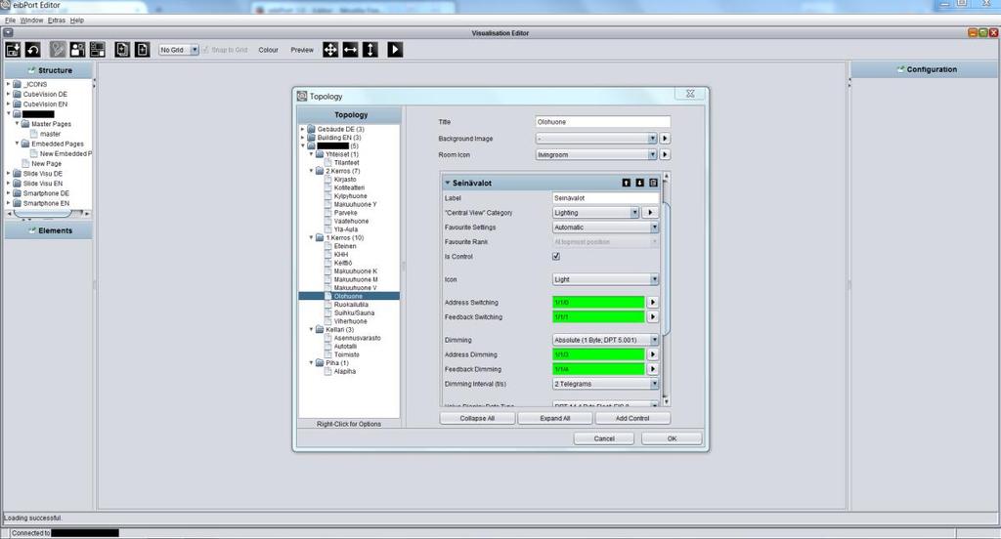
Task: Click the Colour toolbar button
Action: tap(268, 50)
